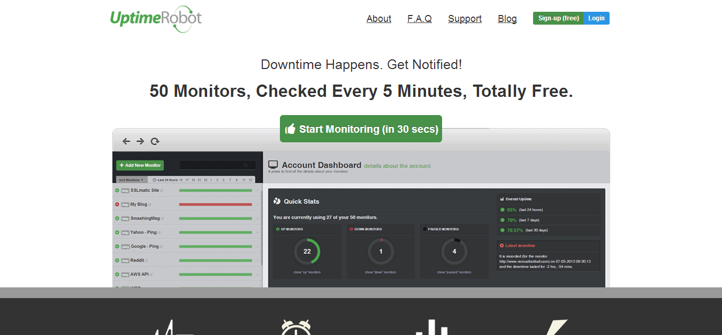Viewport: 722px width, 335px height.
Task: Open the Sort Monitors dropdown
Action: pyautogui.click(x=131, y=180)
